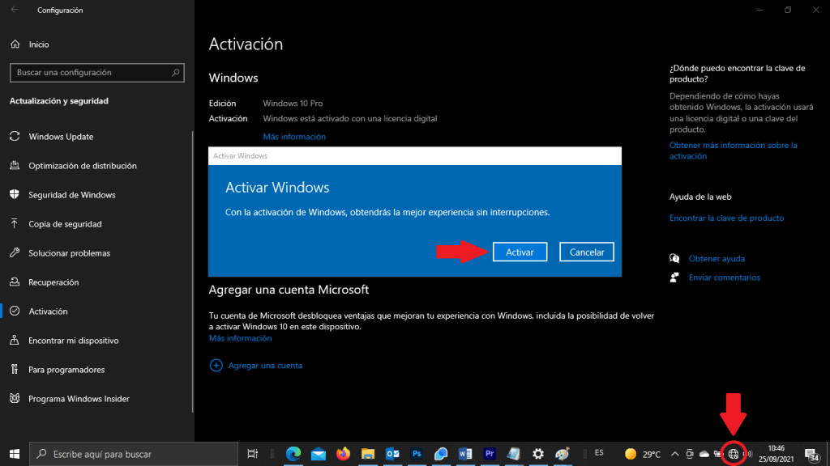Open the Settings gear on taskbar
This screenshot has width=830, height=466.
(x=538, y=454)
